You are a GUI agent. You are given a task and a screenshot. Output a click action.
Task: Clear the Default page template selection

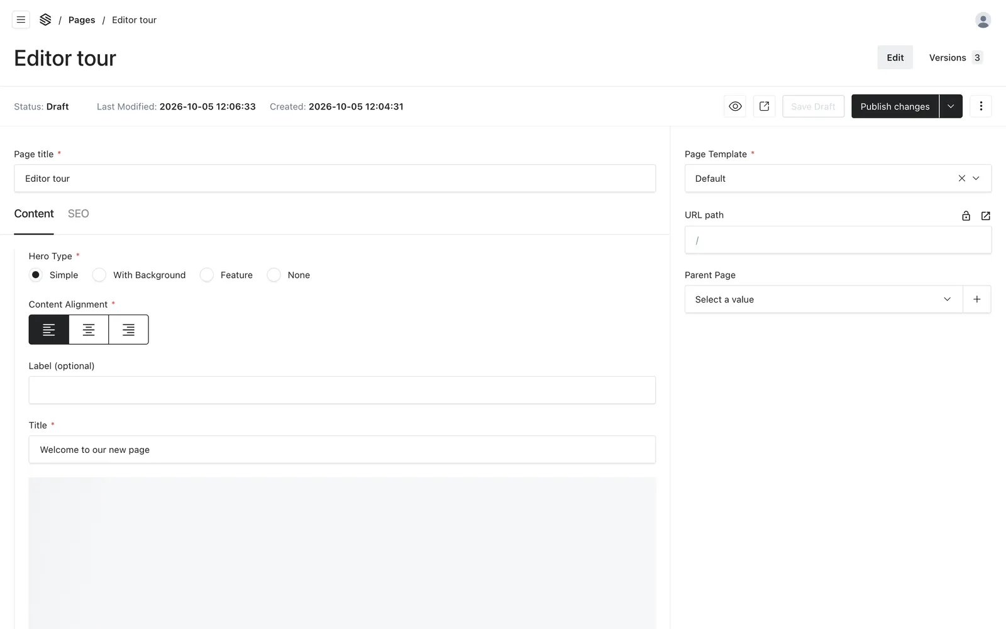pyautogui.click(x=961, y=179)
